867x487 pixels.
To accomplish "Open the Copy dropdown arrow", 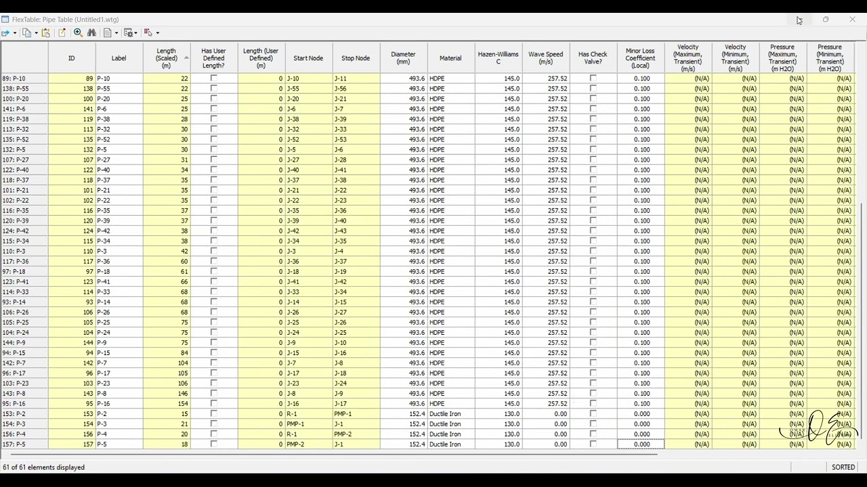I will 35,33.
